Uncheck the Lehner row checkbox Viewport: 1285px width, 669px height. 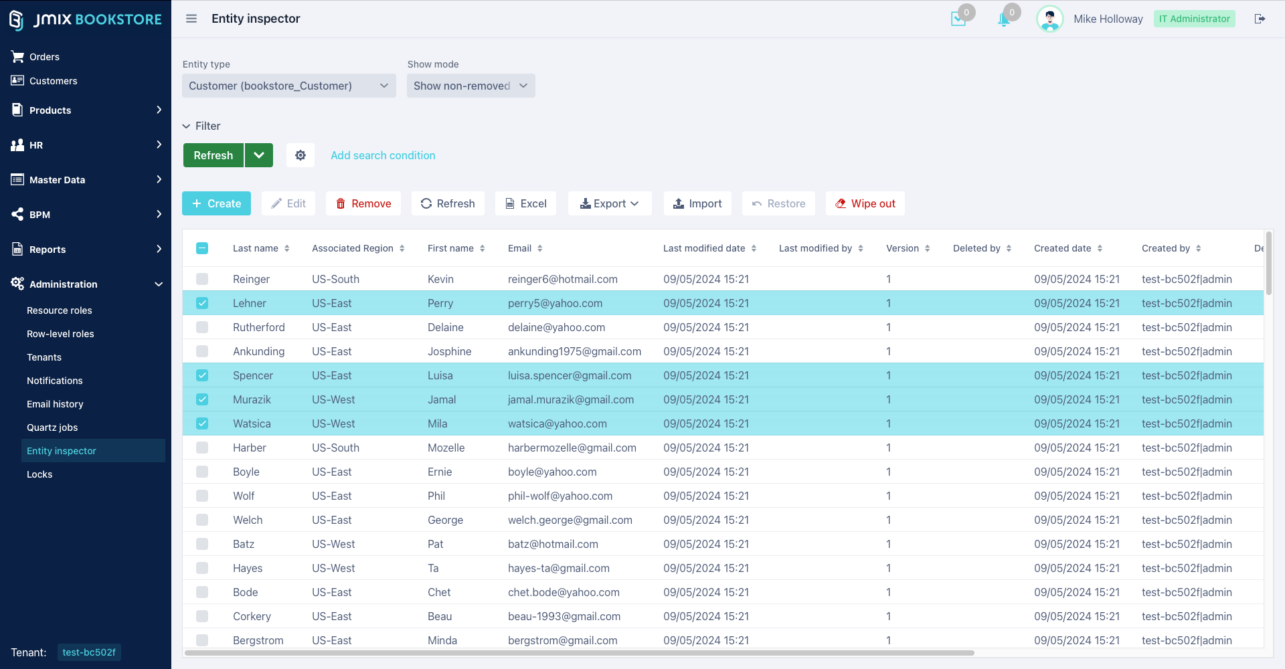click(202, 303)
